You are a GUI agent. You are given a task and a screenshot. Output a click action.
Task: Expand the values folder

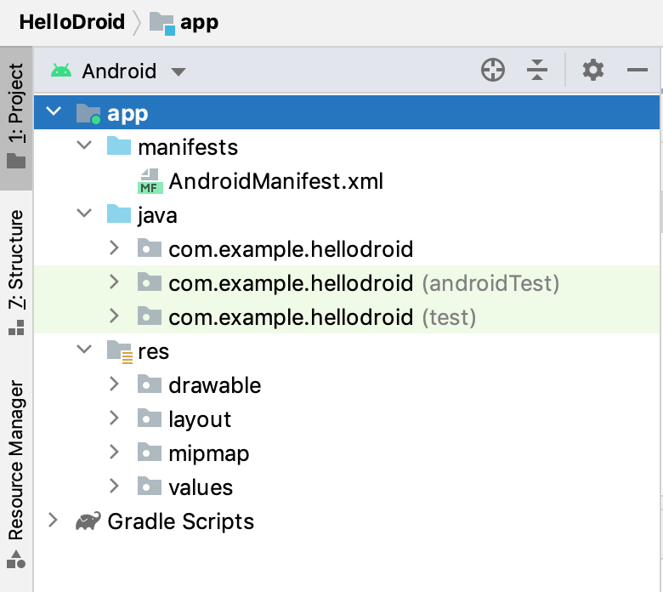pyautogui.click(x=114, y=486)
